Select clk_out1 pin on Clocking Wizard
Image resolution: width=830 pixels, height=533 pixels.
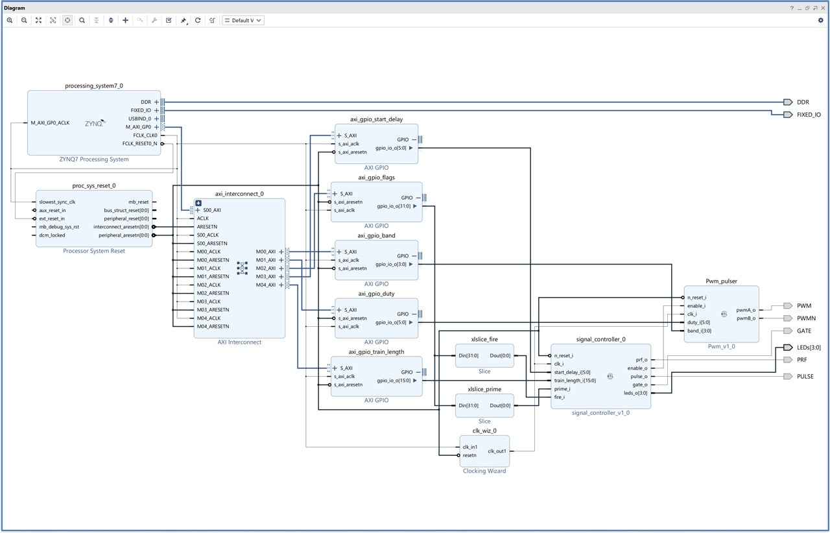point(497,451)
